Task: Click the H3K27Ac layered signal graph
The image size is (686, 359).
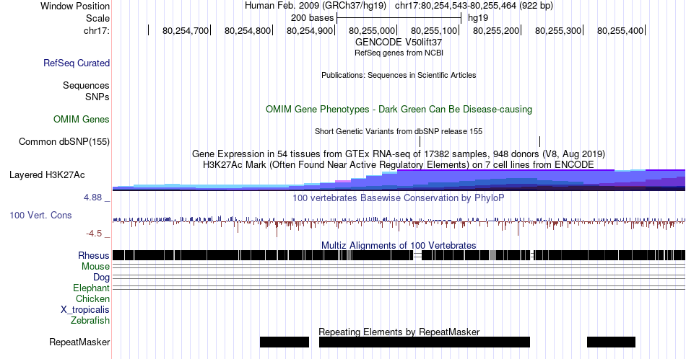Action: [x=399, y=180]
